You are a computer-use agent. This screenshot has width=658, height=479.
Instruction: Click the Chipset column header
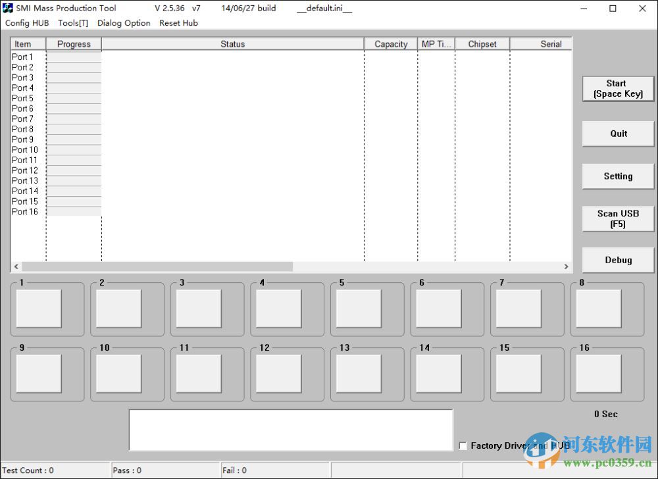click(x=482, y=44)
